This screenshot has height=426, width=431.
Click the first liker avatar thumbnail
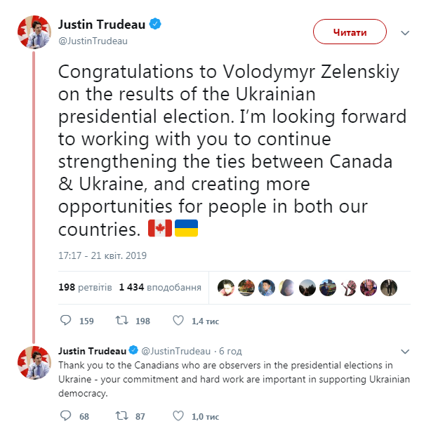point(226,287)
